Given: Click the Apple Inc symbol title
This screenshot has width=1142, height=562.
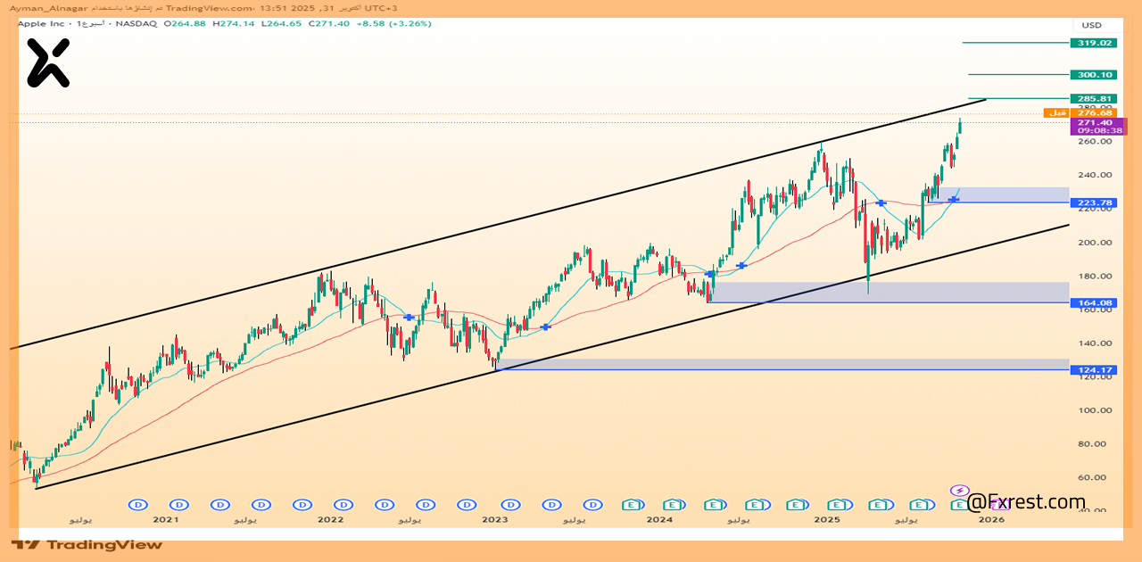Looking at the screenshot, I should (42, 23).
